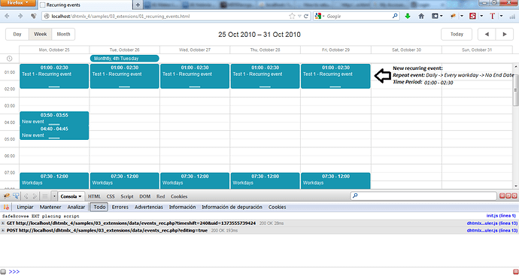Image resolution: width=519 pixels, height=276 pixels.
Task: Toggle the Todo console filter
Action: 99,207
